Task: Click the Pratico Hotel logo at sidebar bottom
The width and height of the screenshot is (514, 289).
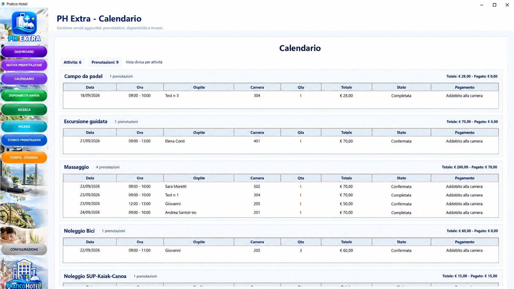Action: pyautogui.click(x=24, y=274)
